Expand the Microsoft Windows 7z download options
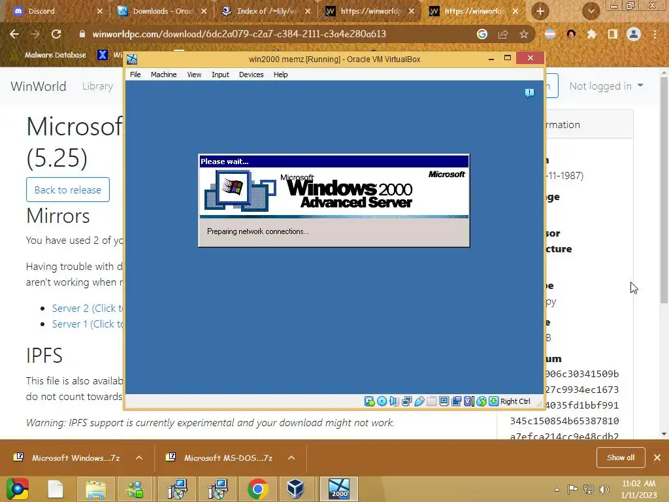Viewport: 669px width, 502px height. point(139,458)
